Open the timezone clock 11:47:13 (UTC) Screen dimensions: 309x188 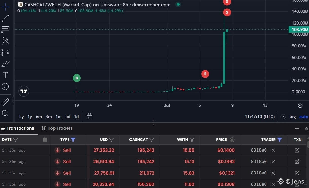coord(260,117)
